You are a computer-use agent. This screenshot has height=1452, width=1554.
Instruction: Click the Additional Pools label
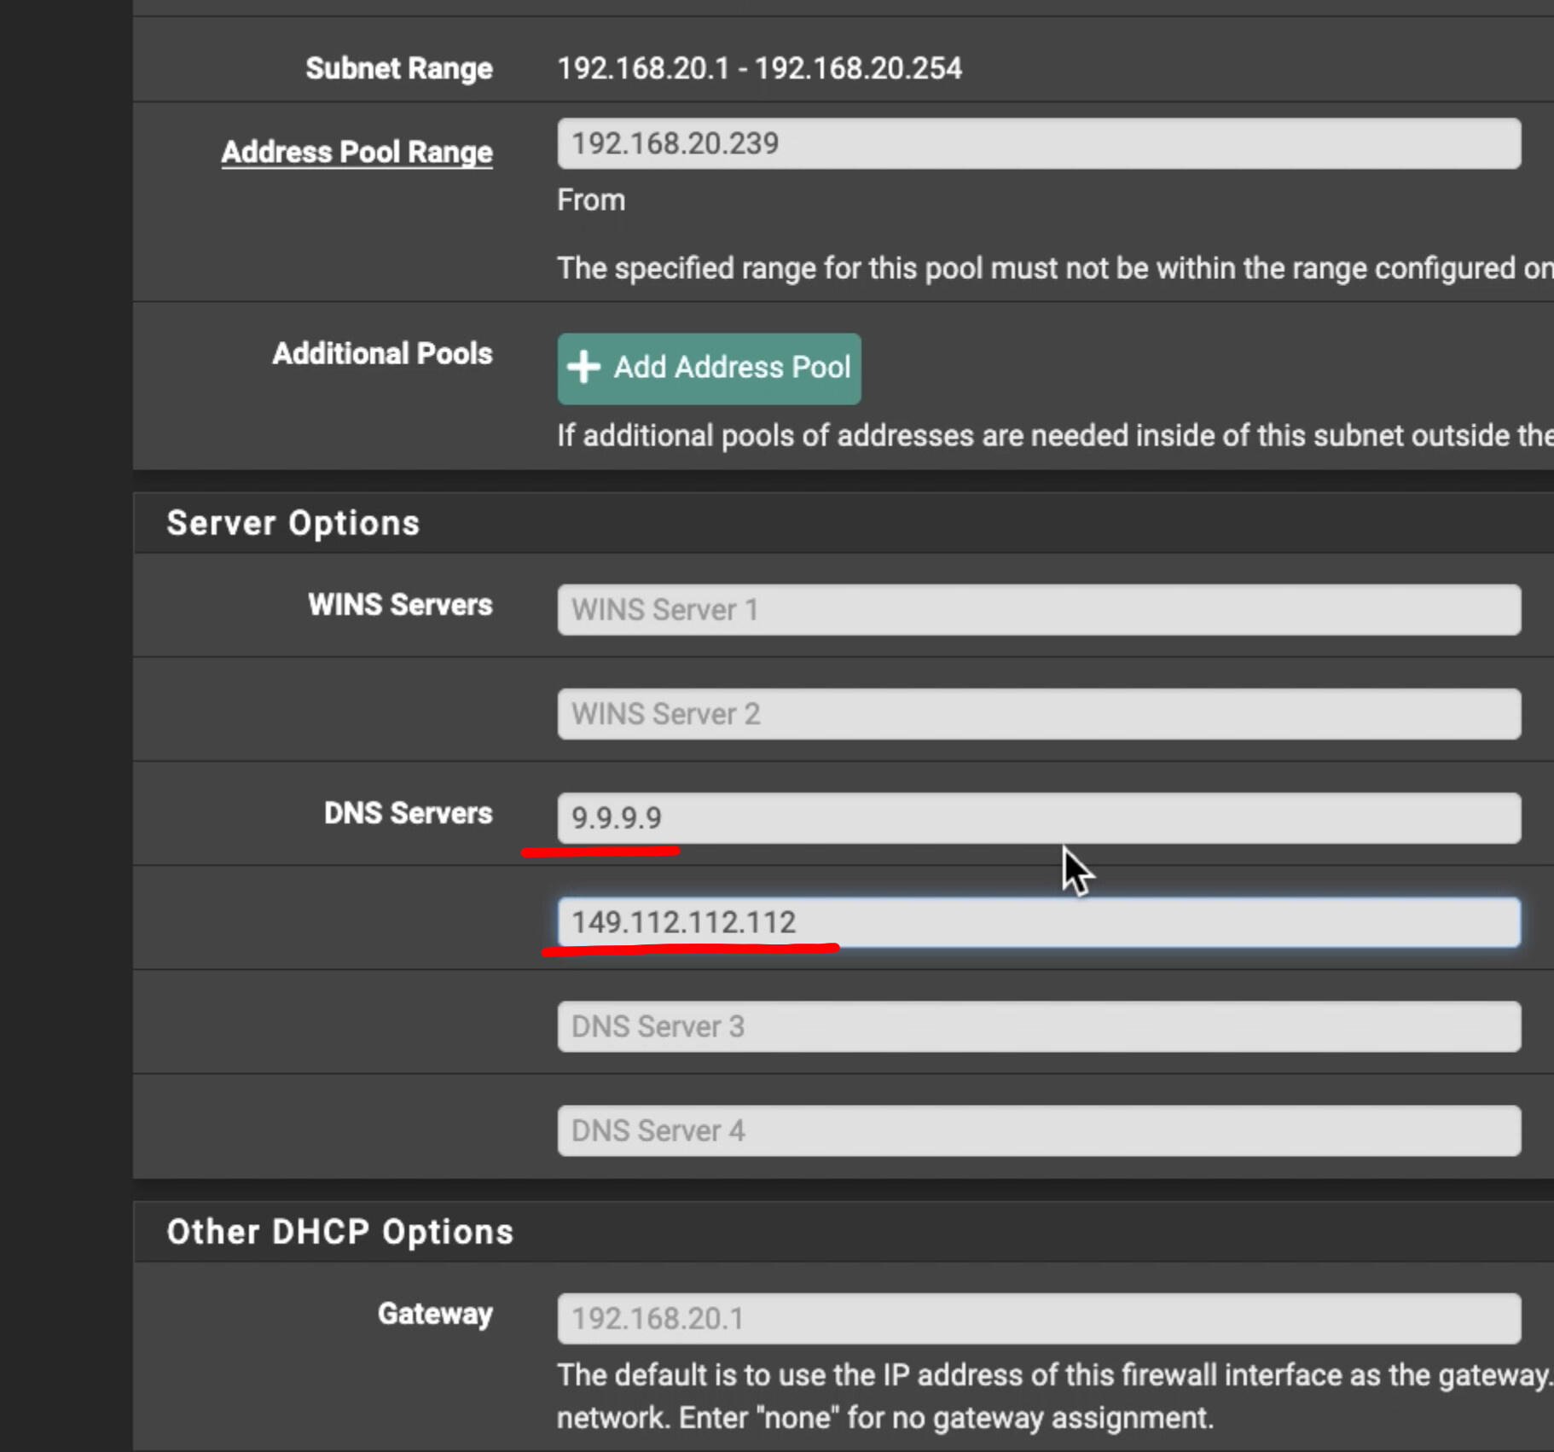[x=382, y=353]
